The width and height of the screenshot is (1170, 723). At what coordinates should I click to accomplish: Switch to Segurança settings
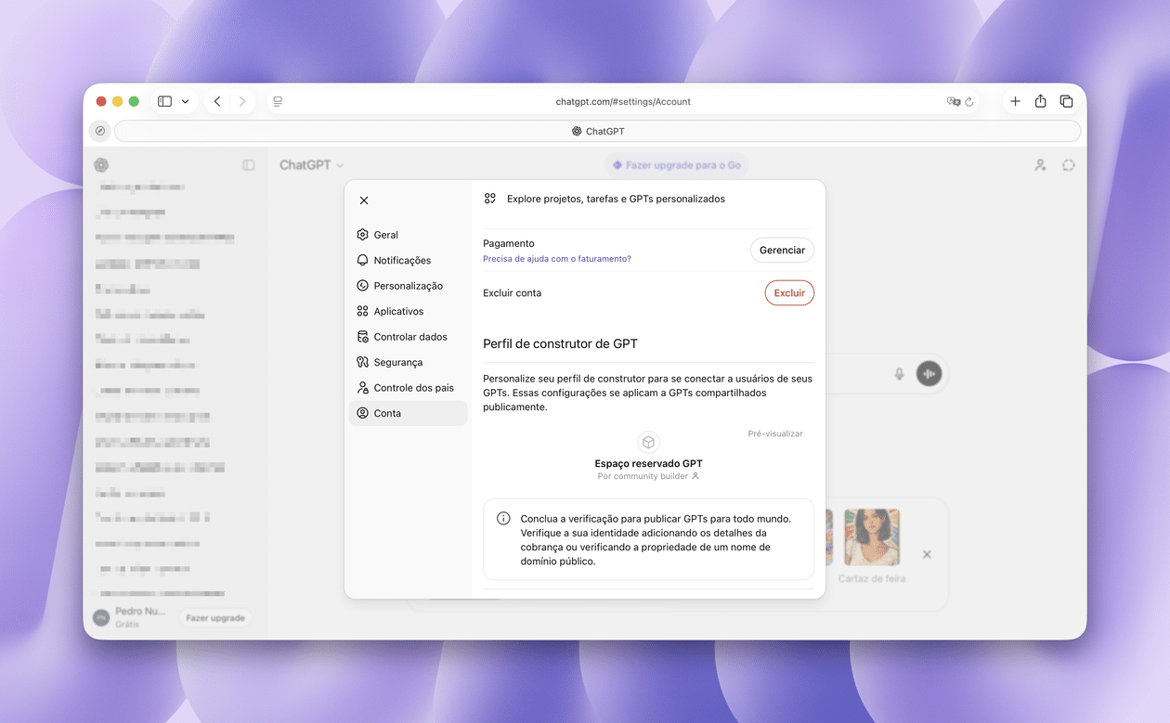pos(397,363)
